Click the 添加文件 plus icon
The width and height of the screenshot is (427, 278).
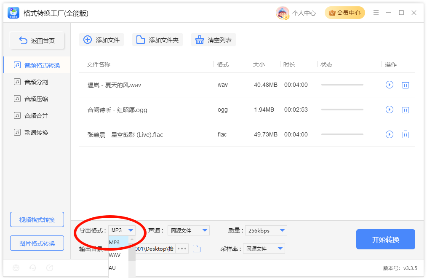[88, 40]
